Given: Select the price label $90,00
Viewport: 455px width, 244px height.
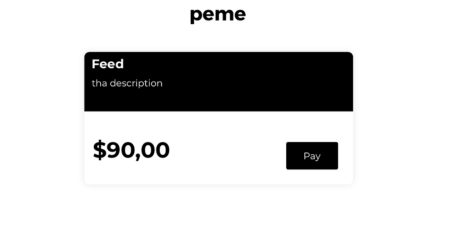Looking at the screenshot, I should (131, 150).
